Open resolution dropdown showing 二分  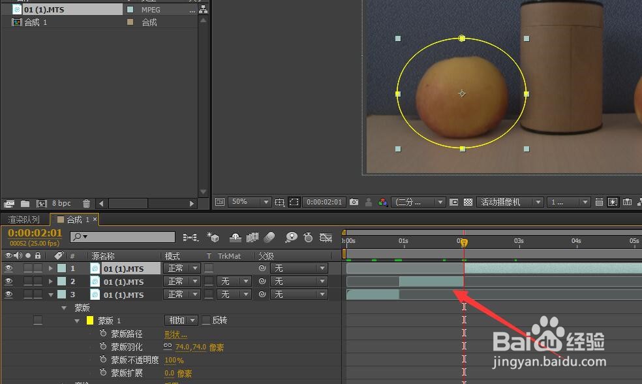(x=418, y=202)
